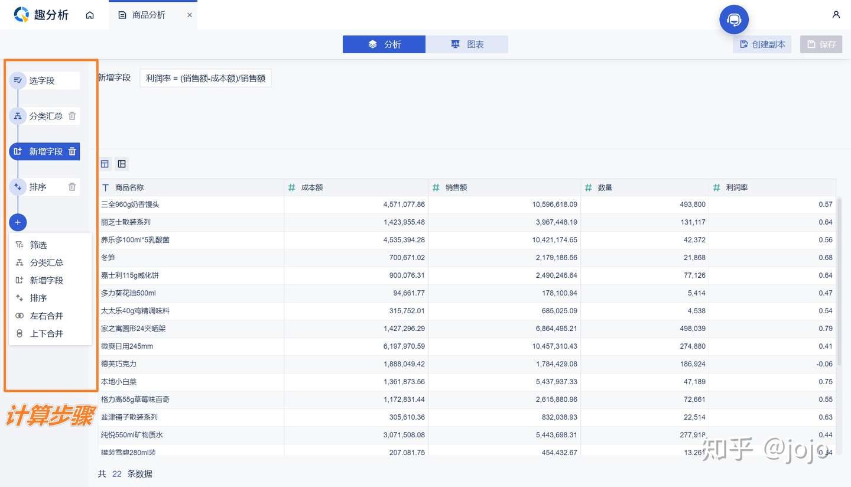Switch to the 图表 tab
This screenshot has height=487, width=851.
click(467, 44)
